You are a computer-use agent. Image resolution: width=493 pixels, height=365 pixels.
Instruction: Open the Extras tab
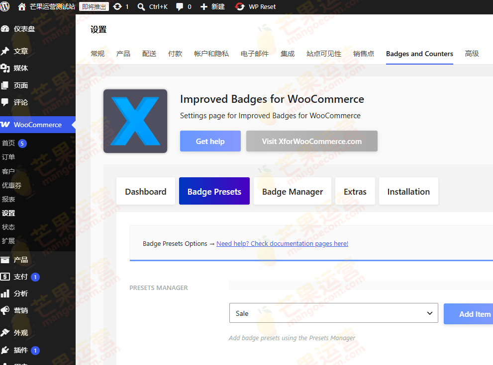[x=355, y=191]
